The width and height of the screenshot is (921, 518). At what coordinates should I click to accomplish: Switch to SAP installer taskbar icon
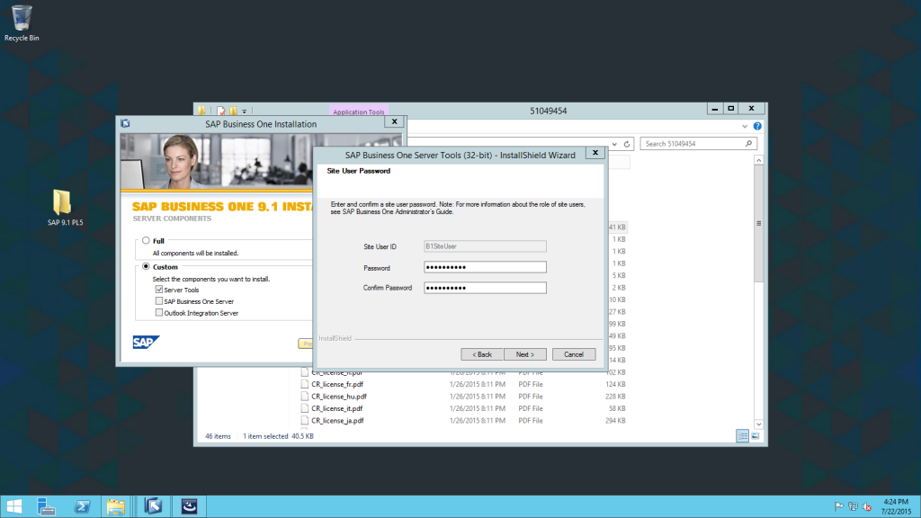click(153, 506)
